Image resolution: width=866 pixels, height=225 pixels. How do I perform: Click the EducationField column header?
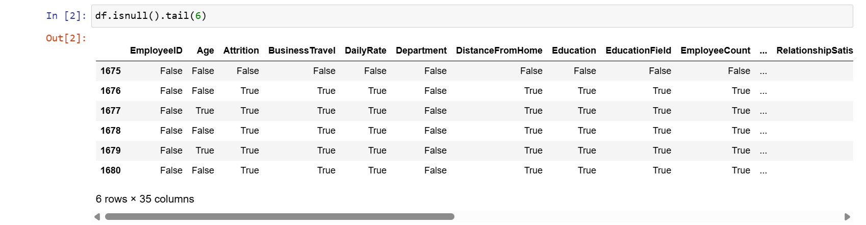(638, 51)
